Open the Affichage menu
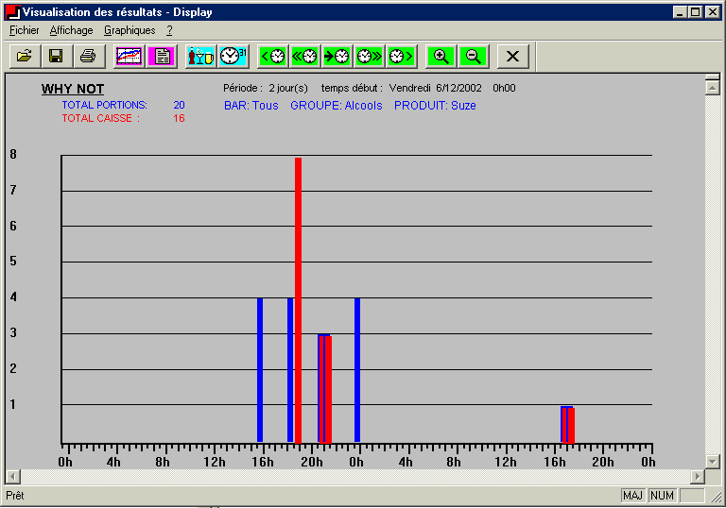The width and height of the screenshot is (726, 508). tap(72, 30)
